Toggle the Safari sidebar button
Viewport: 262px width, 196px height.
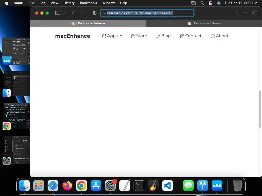click(x=58, y=13)
